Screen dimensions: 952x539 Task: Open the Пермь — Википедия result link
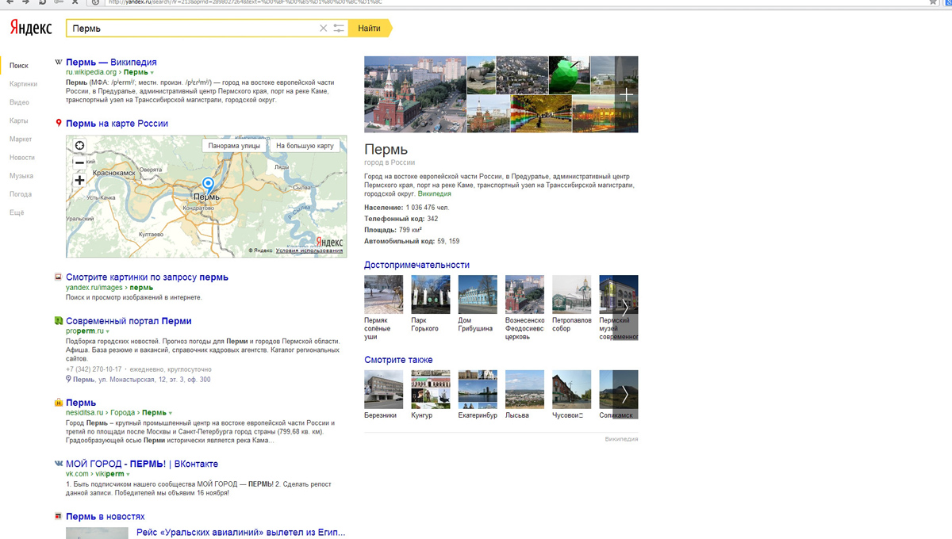(x=111, y=62)
